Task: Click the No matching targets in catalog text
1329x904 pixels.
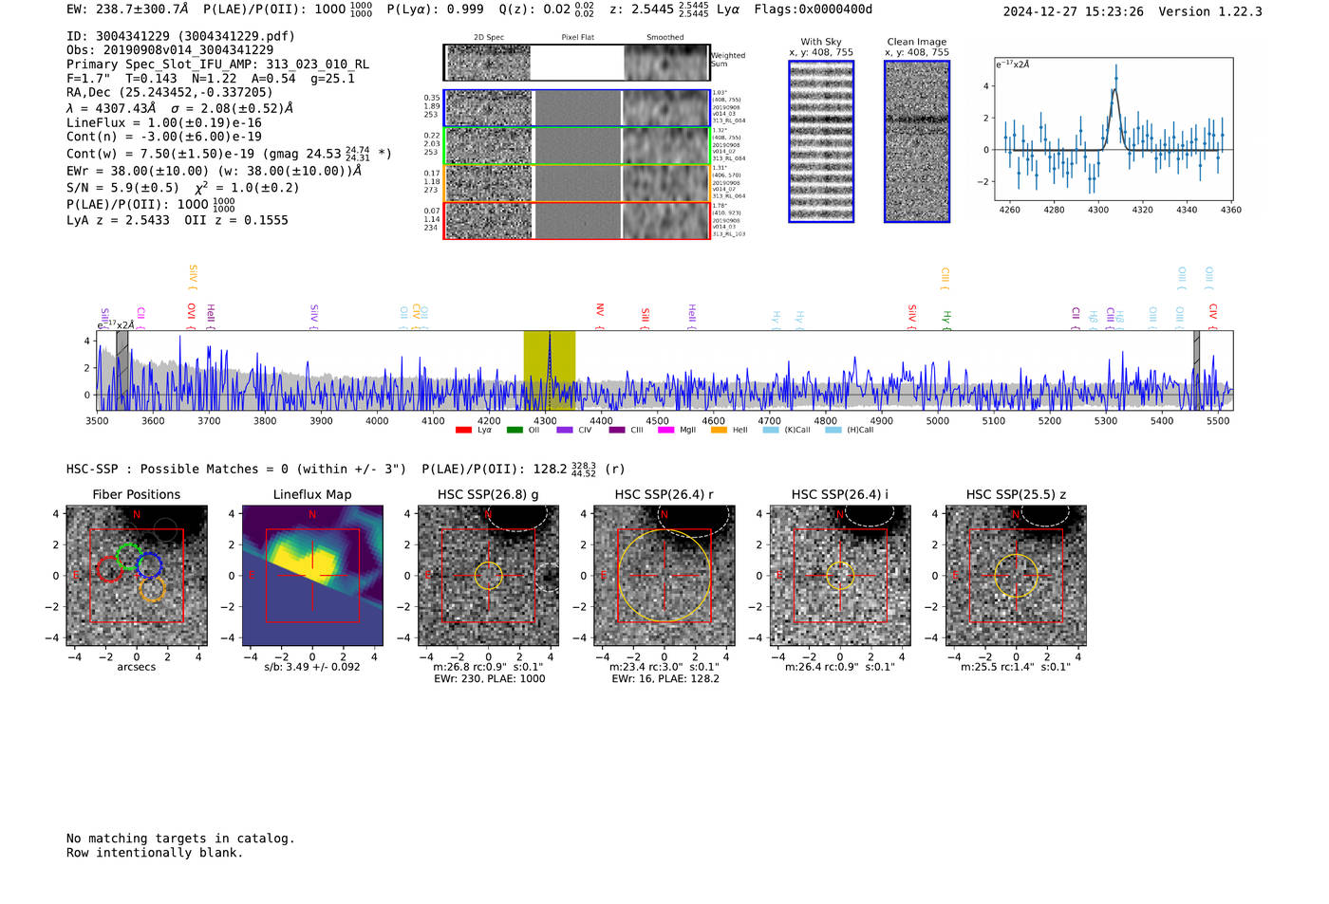Action: point(180,839)
